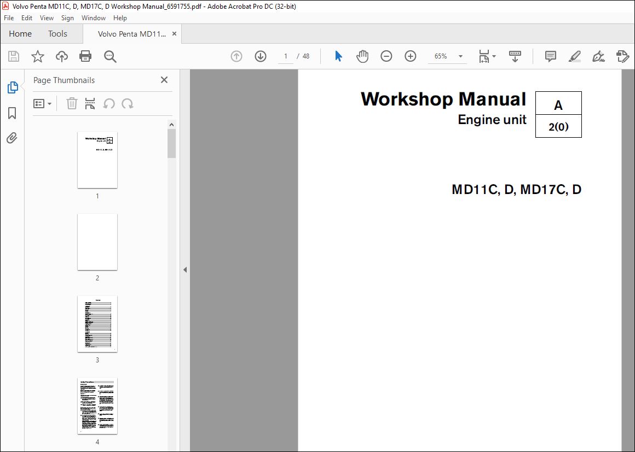This screenshot has height=452, width=635.
Task: Rotate pages counterclockwise icon
Action: 109,104
